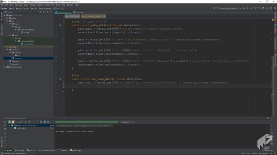The image size is (277, 155).
Task: Collapse all test results in Run panel
Action: pos(29,122)
